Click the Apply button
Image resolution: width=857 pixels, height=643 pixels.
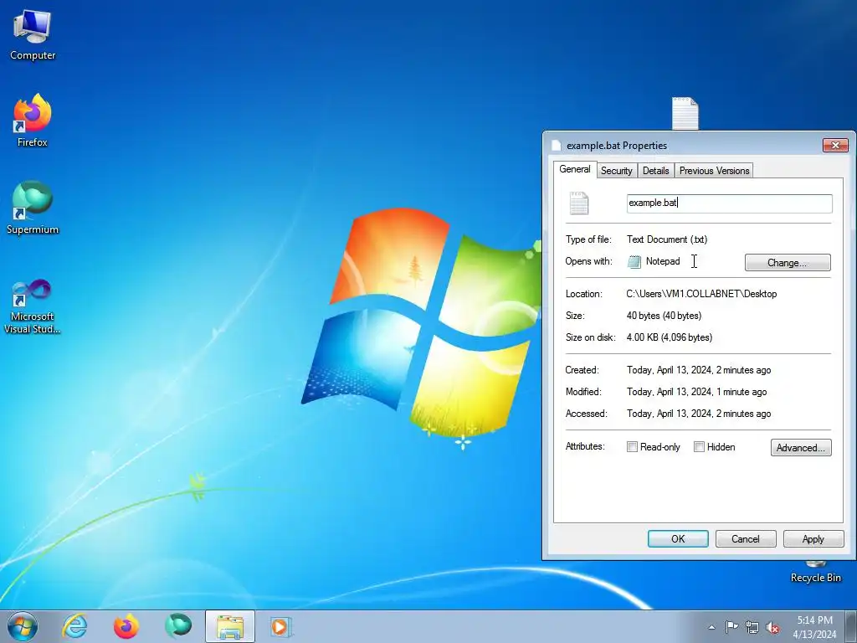coord(813,538)
